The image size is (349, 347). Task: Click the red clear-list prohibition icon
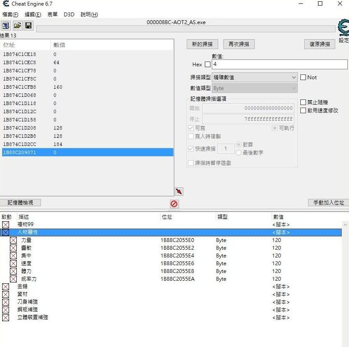coord(174,204)
